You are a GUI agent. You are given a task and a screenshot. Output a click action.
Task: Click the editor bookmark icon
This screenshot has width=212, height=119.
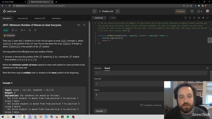(x=185, y=18)
